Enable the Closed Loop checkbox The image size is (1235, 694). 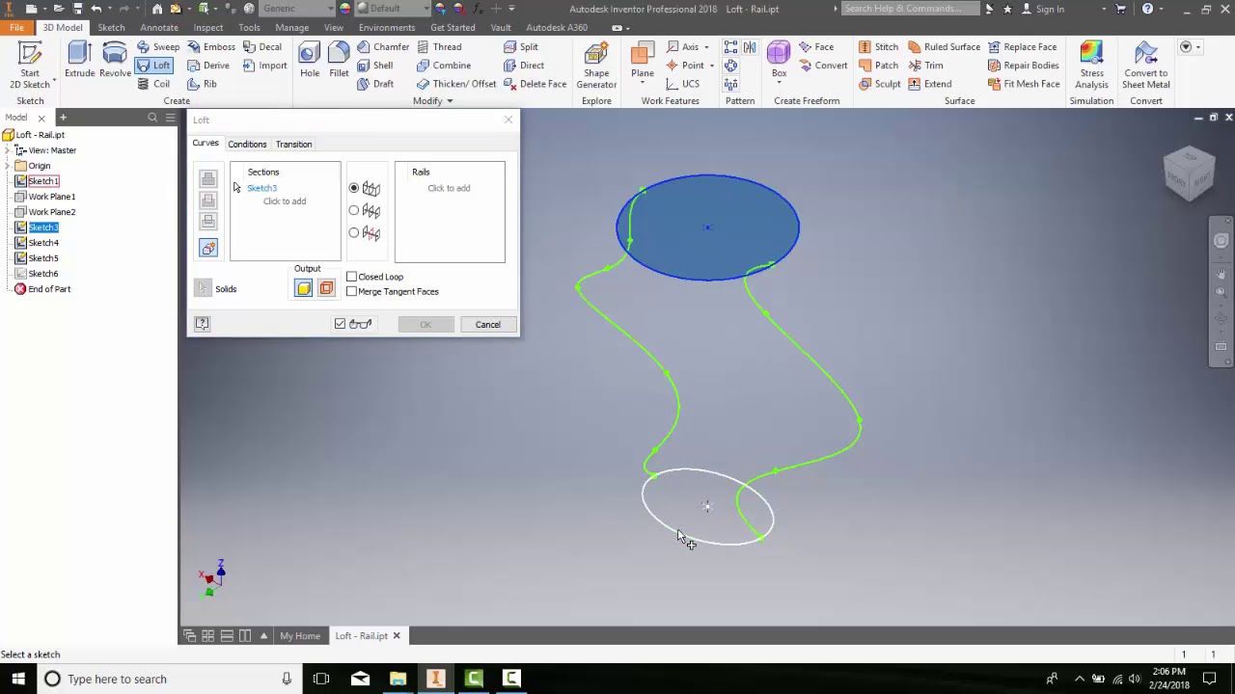pos(352,277)
